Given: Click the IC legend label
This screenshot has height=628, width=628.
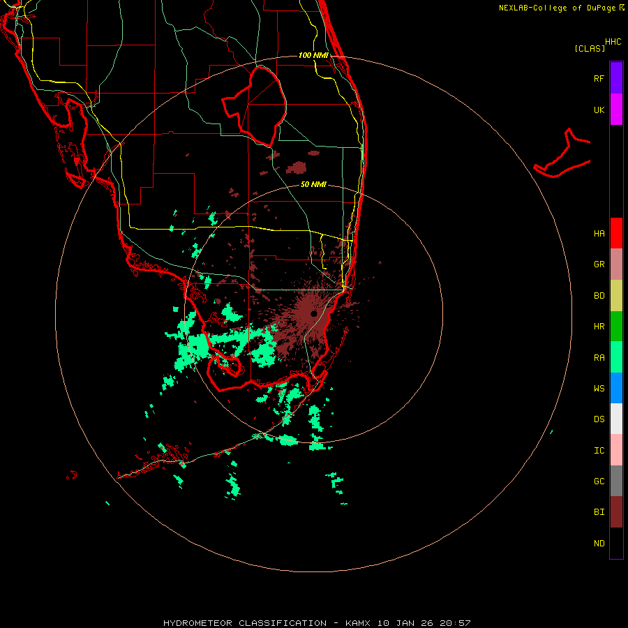Looking at the screenshot, I should pyautogui.click(x=599, y=451).
